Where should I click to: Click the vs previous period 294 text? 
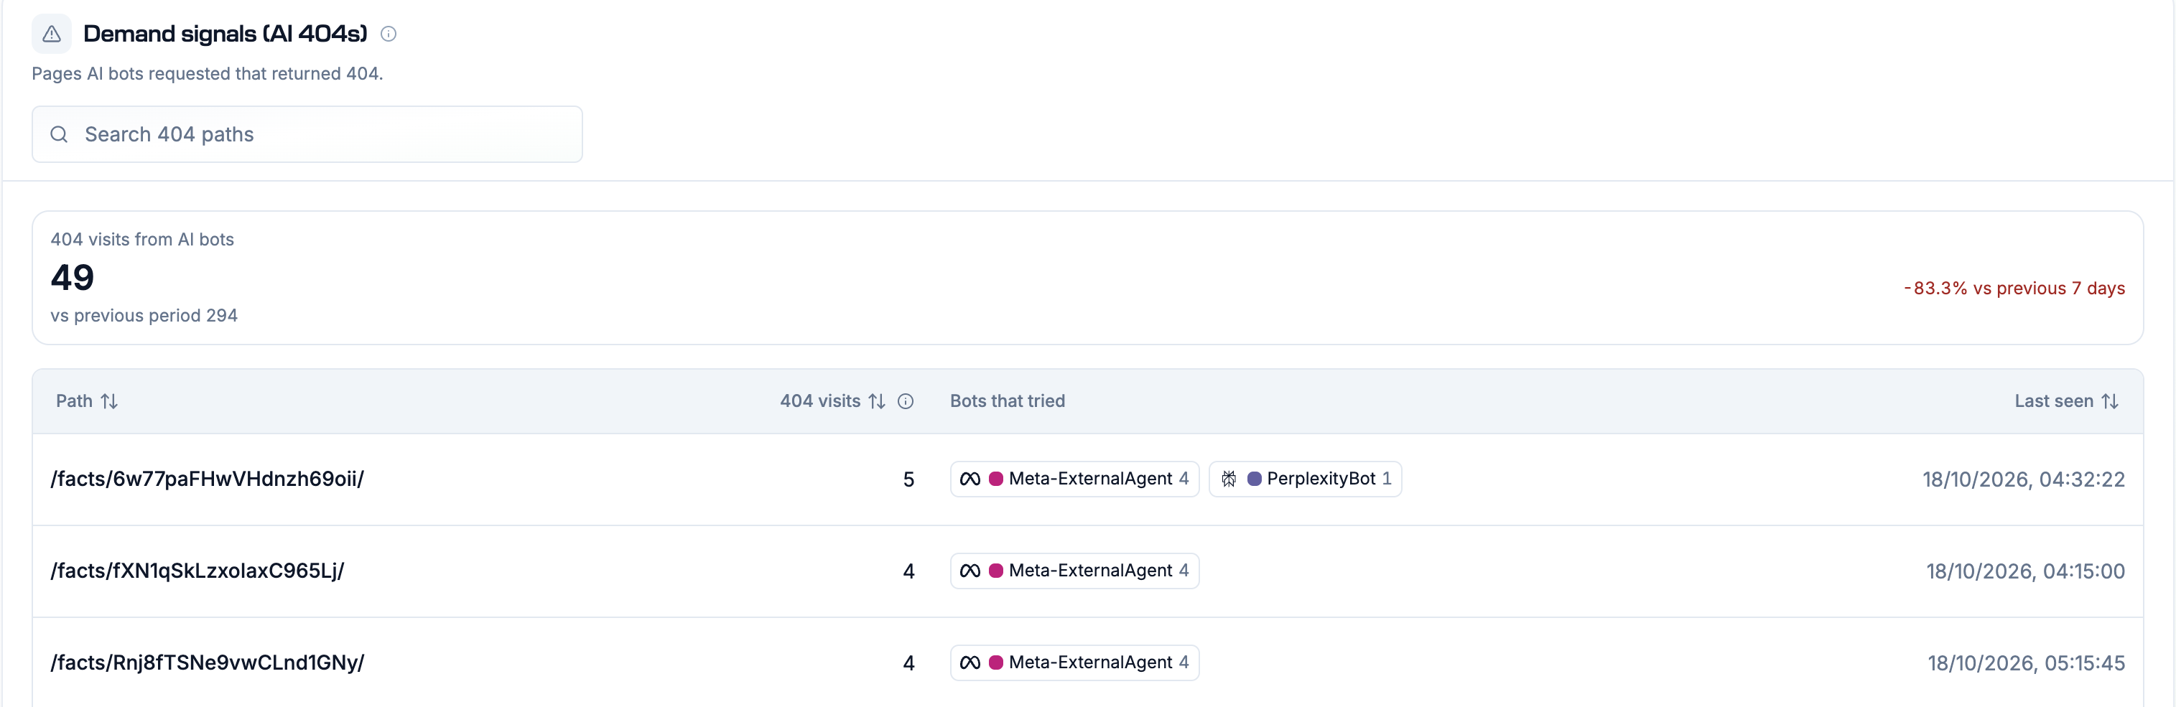[144, 315]
